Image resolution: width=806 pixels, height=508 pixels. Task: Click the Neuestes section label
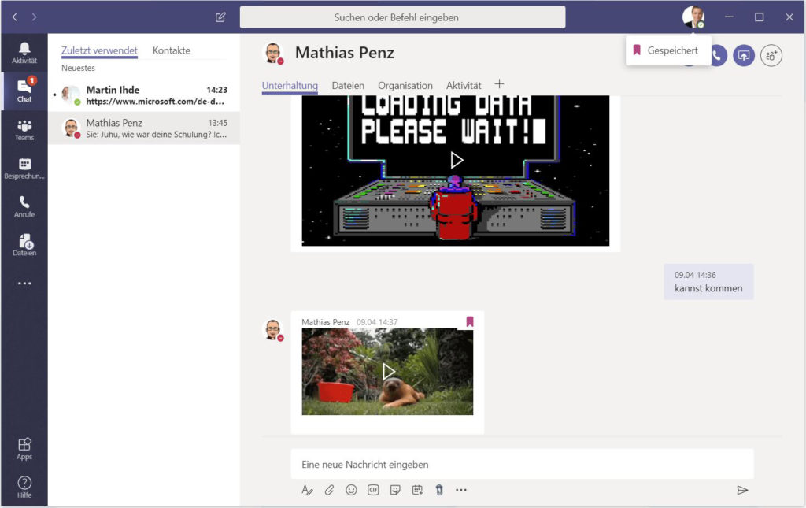[x=78, y=68]
